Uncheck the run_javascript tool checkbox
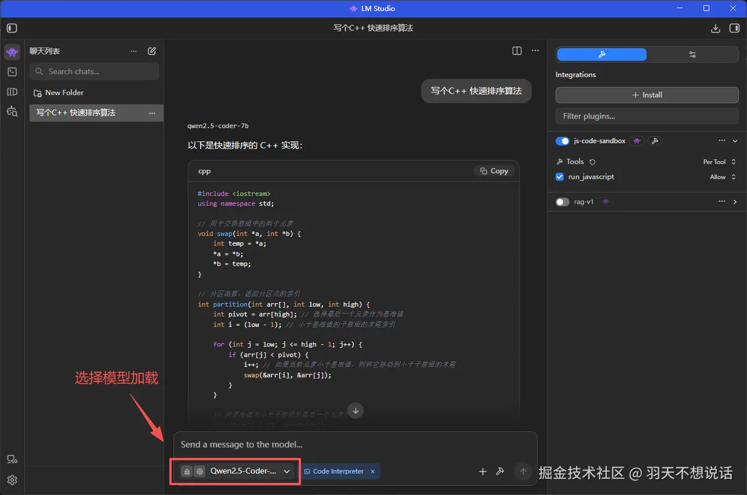Image resolution: width=747 pixels, height=495 pixels. [560, 177]
